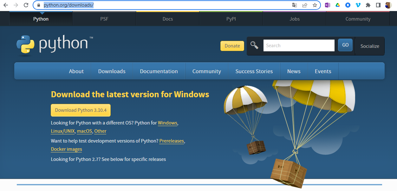Open the Vimeo extension

[x=358, y=5]
